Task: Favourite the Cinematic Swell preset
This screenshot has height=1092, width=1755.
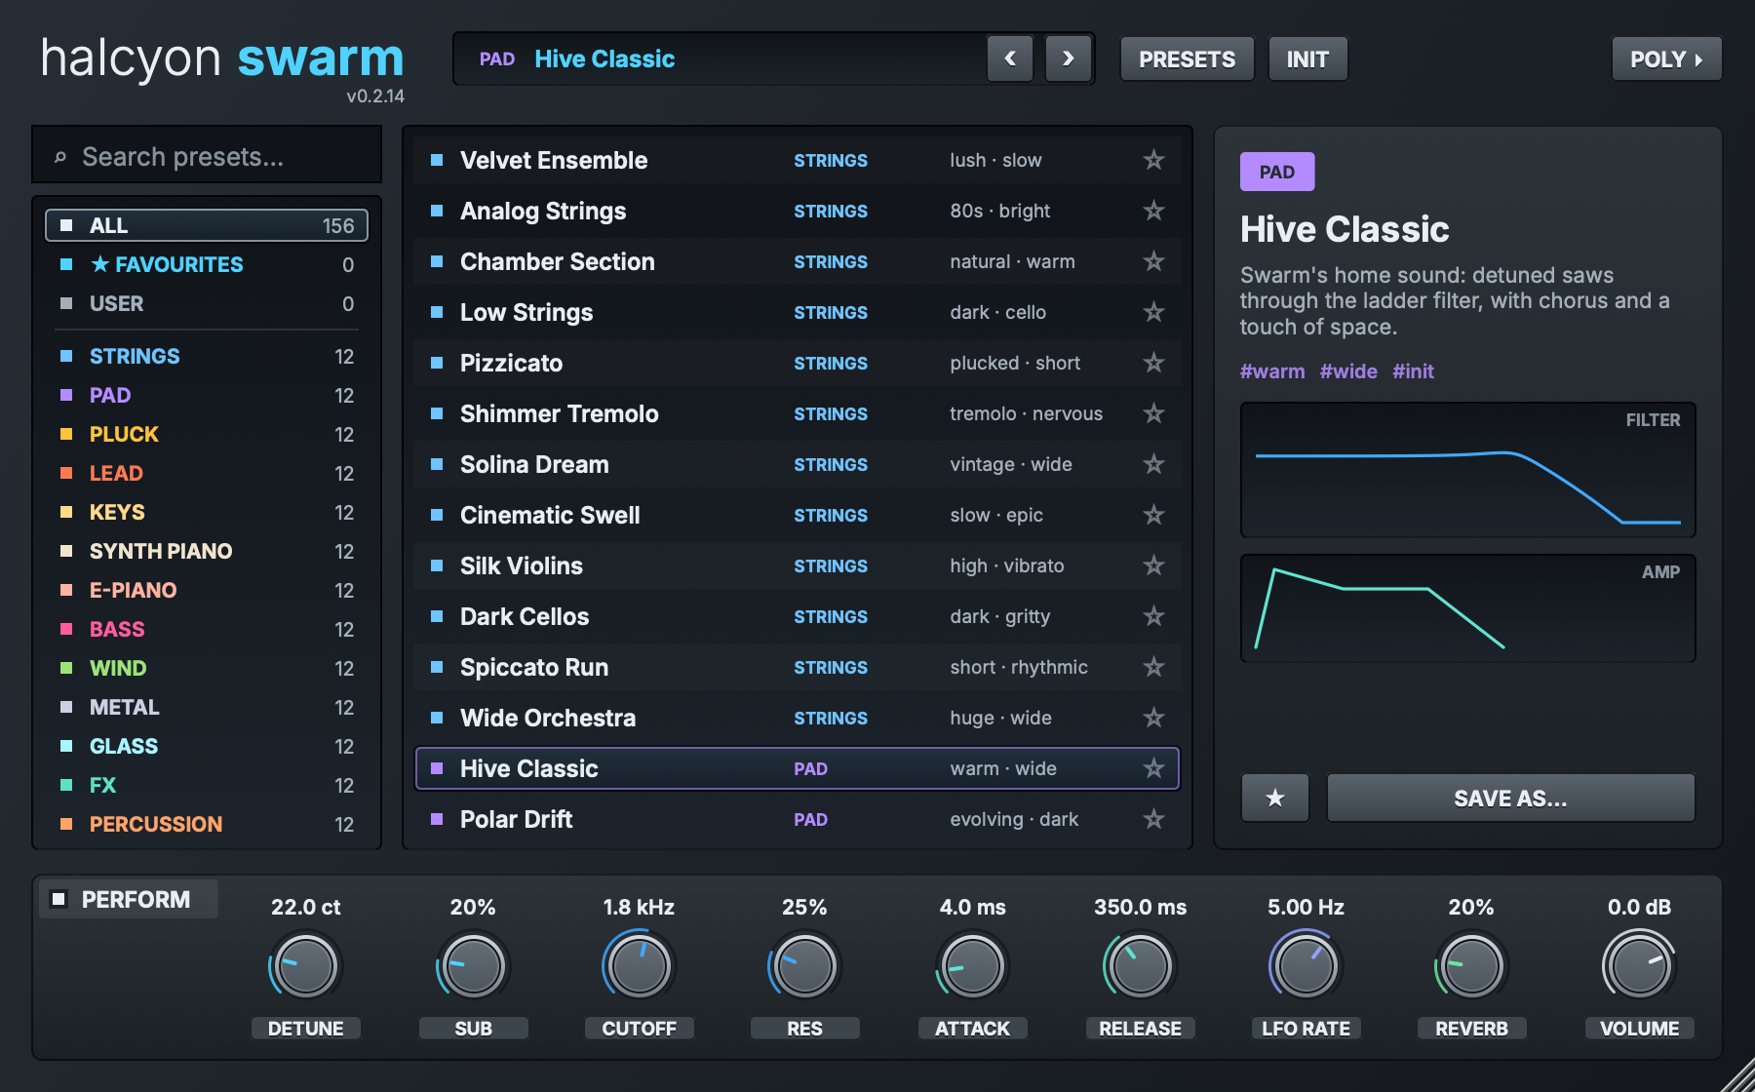Action: (1153, 515)
